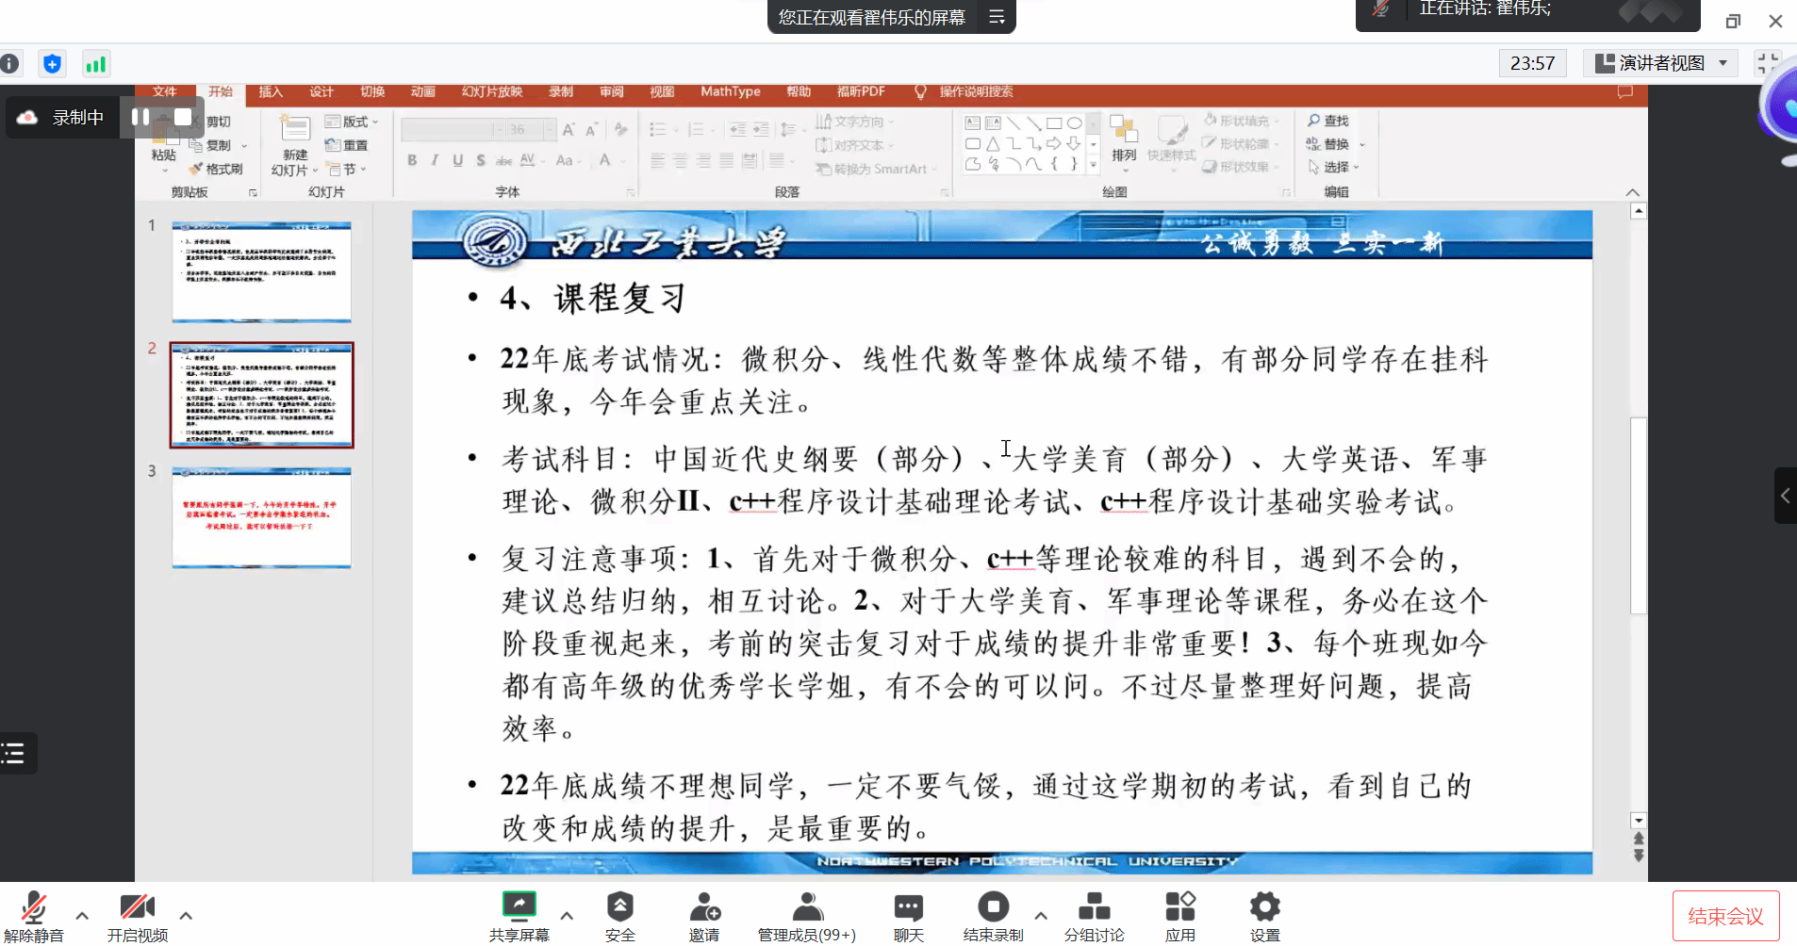Stop recording via 结束录制 button
Image resolution: width=1797 pixels, height=946 pixels.
992,908
